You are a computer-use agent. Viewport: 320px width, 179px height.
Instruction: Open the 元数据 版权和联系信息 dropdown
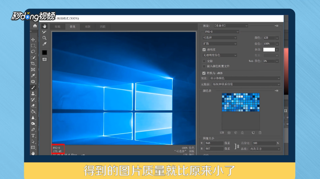246,84
